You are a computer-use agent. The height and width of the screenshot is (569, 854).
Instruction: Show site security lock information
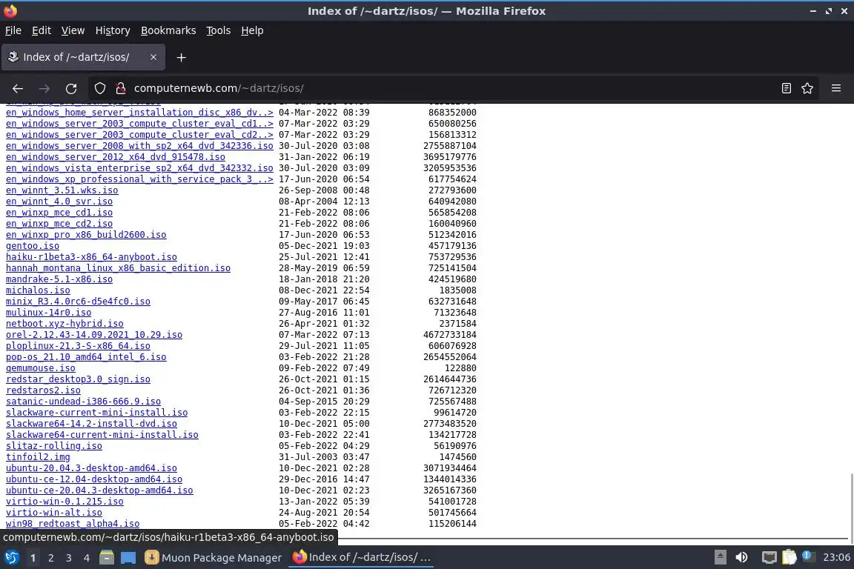click(121, 88)
